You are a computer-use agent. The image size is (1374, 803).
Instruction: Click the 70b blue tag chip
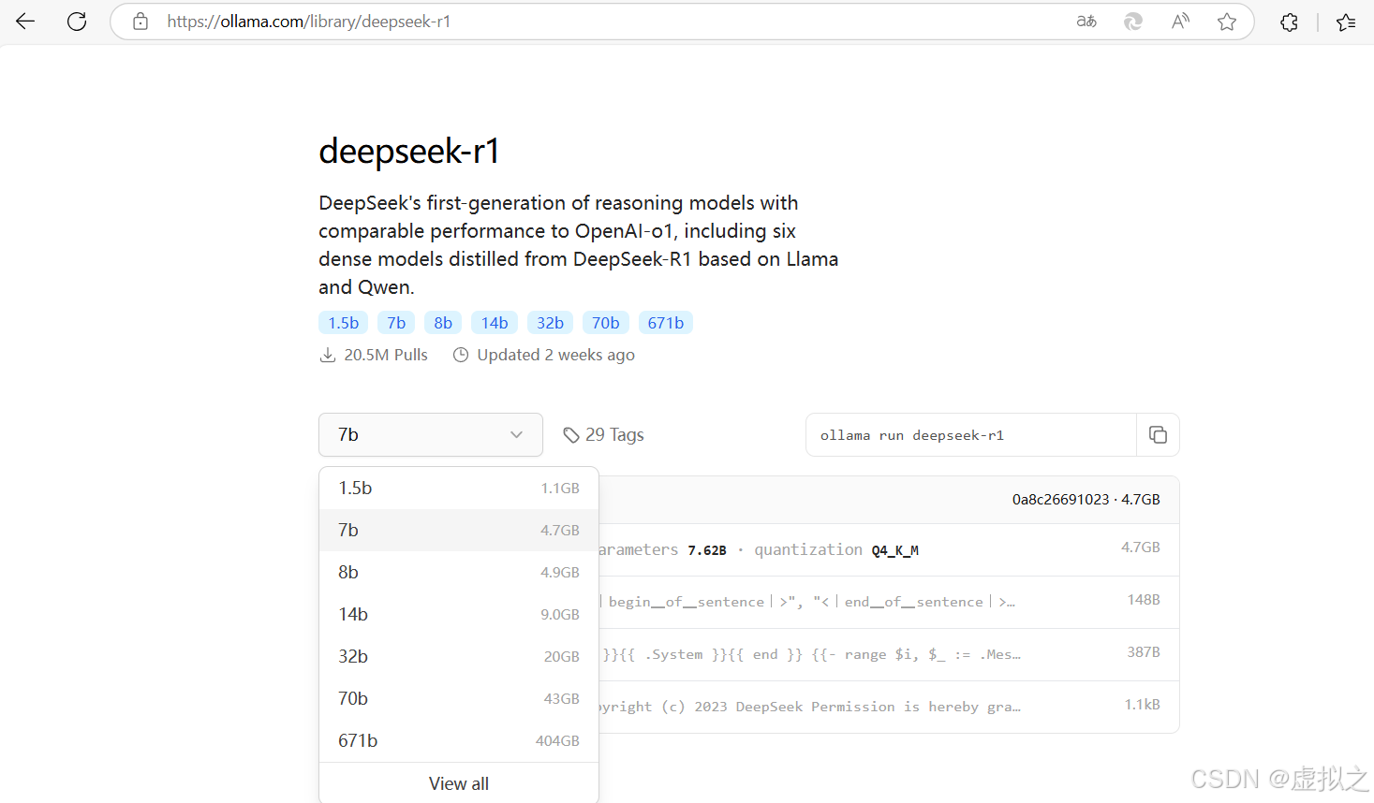tap(606, 323)
